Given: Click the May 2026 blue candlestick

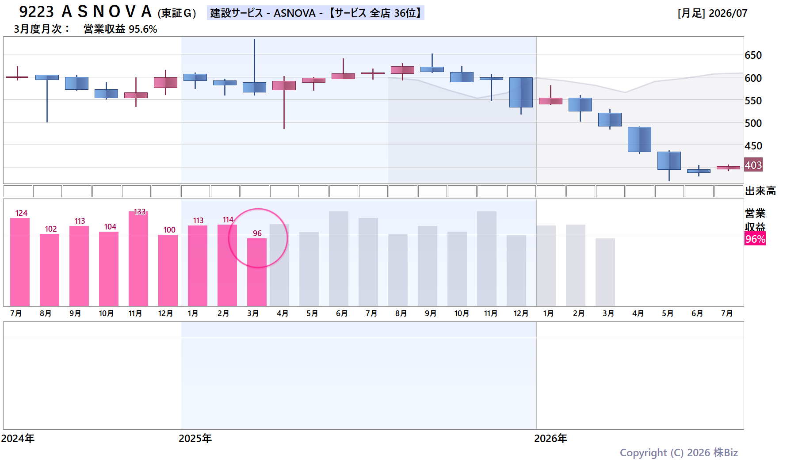Looking at the screenshot, I should [669, 160].
